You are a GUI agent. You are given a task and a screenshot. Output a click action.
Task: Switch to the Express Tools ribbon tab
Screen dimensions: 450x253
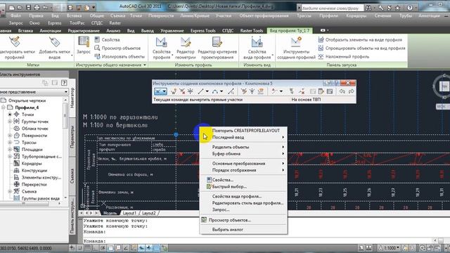[203, 30]
